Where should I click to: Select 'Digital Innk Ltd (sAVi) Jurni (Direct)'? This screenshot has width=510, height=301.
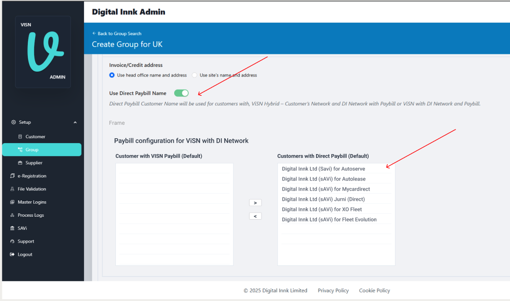click(336, 199)
